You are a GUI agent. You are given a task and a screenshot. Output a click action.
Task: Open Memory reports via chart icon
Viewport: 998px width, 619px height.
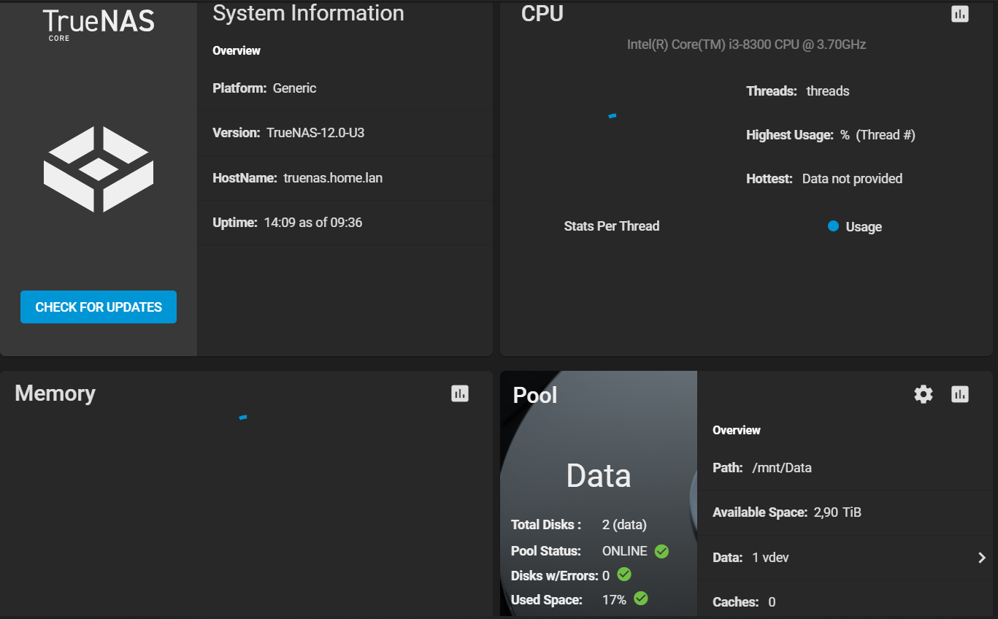point(459,393)
